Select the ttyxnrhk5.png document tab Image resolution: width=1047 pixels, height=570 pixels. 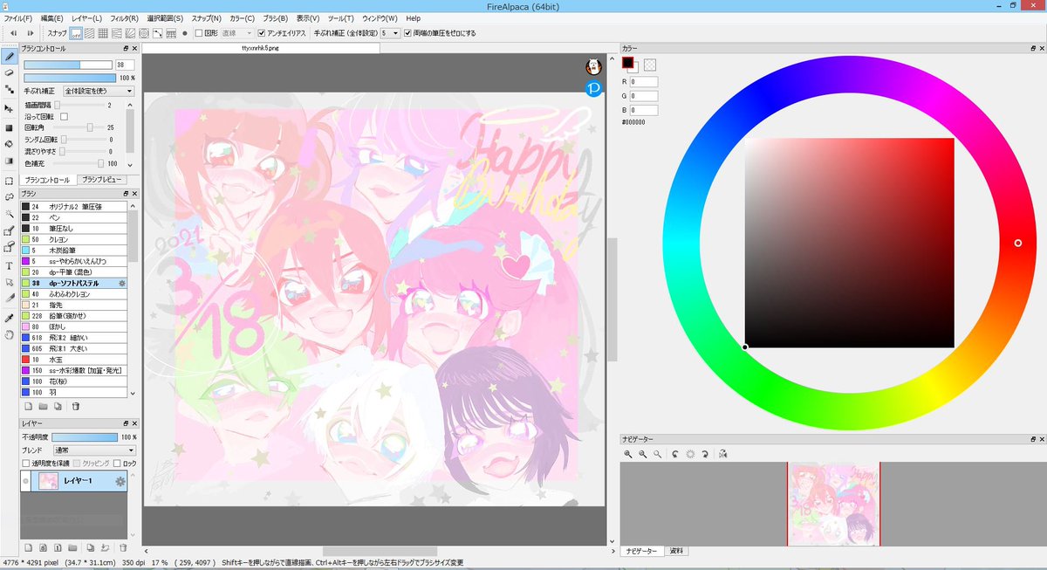pyautogui.click(x=262, y=49)
